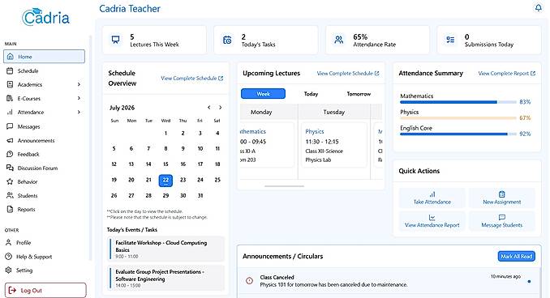Open View Complete Schedule in Upcoming Lectures
This screenshot has width=550, height=298.
[348, 73]
